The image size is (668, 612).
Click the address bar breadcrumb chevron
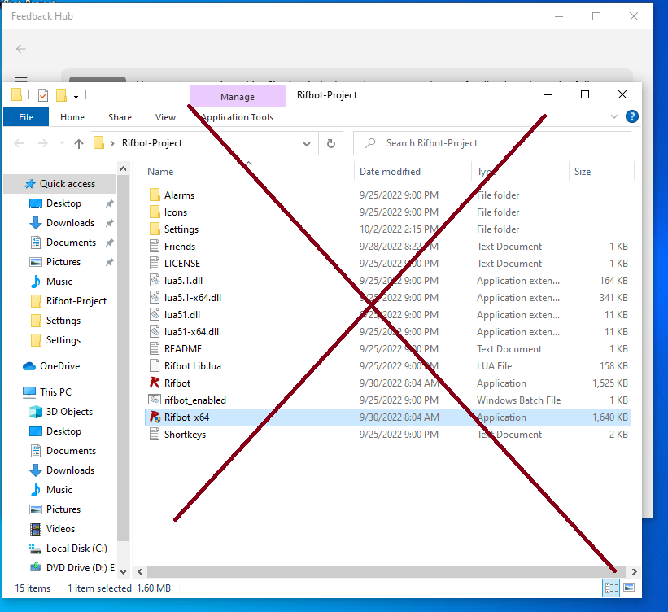(112, 143)
